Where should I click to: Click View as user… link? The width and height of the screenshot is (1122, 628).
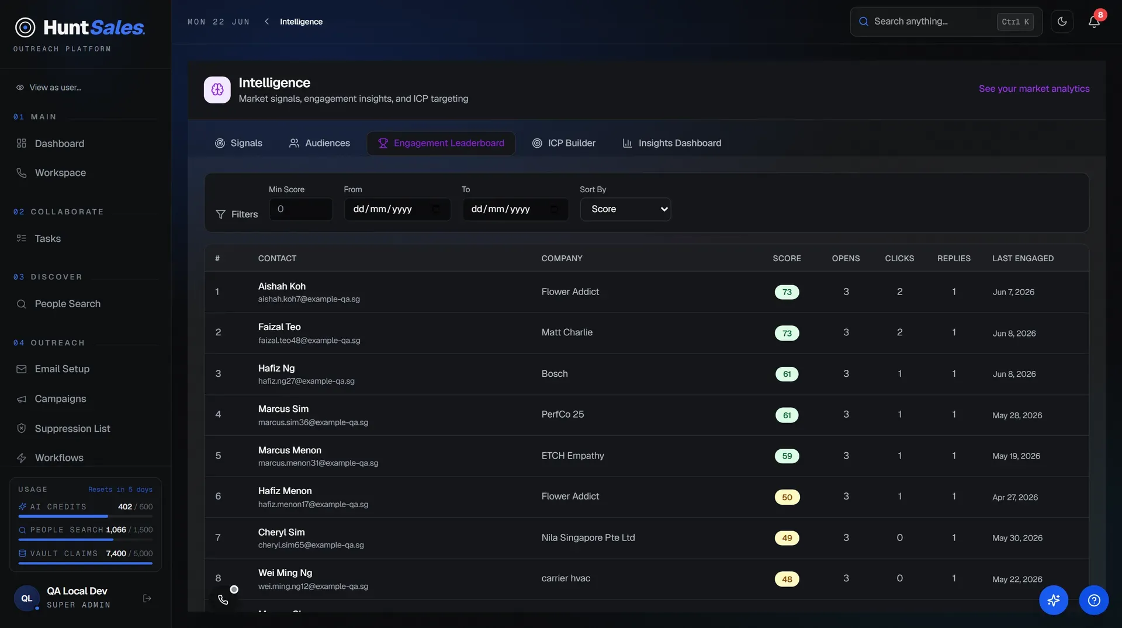click(x=56, y=88)
